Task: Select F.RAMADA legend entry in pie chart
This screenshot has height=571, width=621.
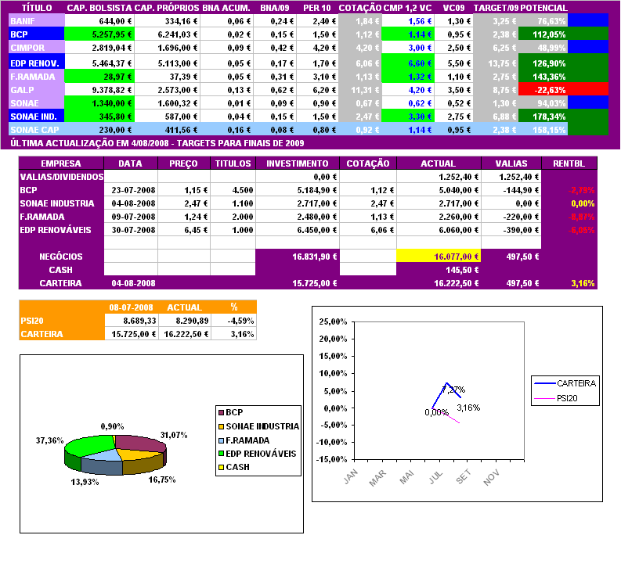Action: tap(244, 440)
